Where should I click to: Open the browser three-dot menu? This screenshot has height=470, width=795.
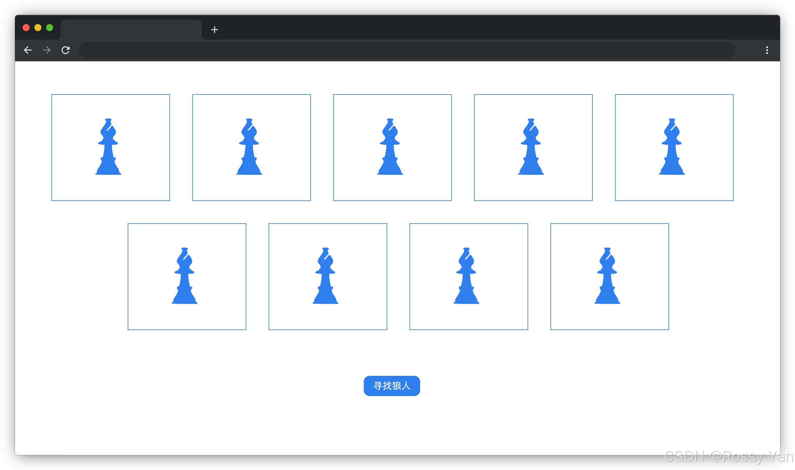pos(767,50)
